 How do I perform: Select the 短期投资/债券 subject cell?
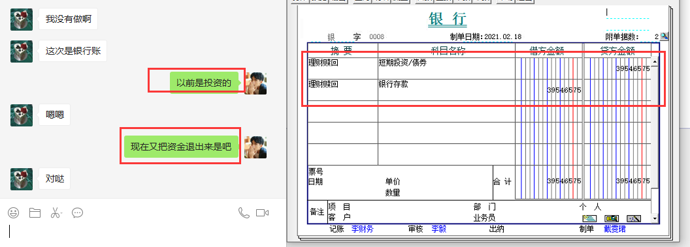tap(446, 68)
